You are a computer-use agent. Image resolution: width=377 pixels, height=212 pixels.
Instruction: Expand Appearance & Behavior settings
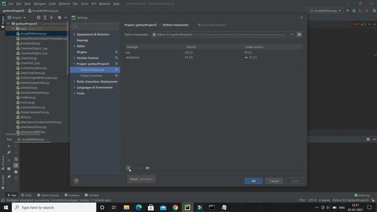[74, 34]
